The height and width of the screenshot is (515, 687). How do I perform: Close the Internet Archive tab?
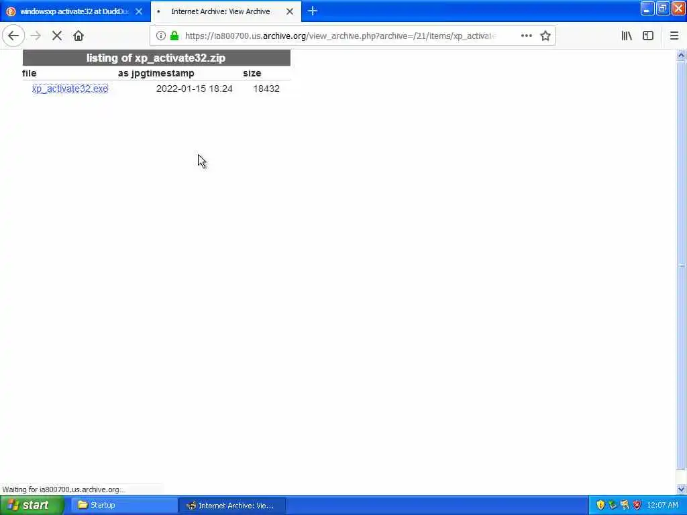tap(290, 11)
